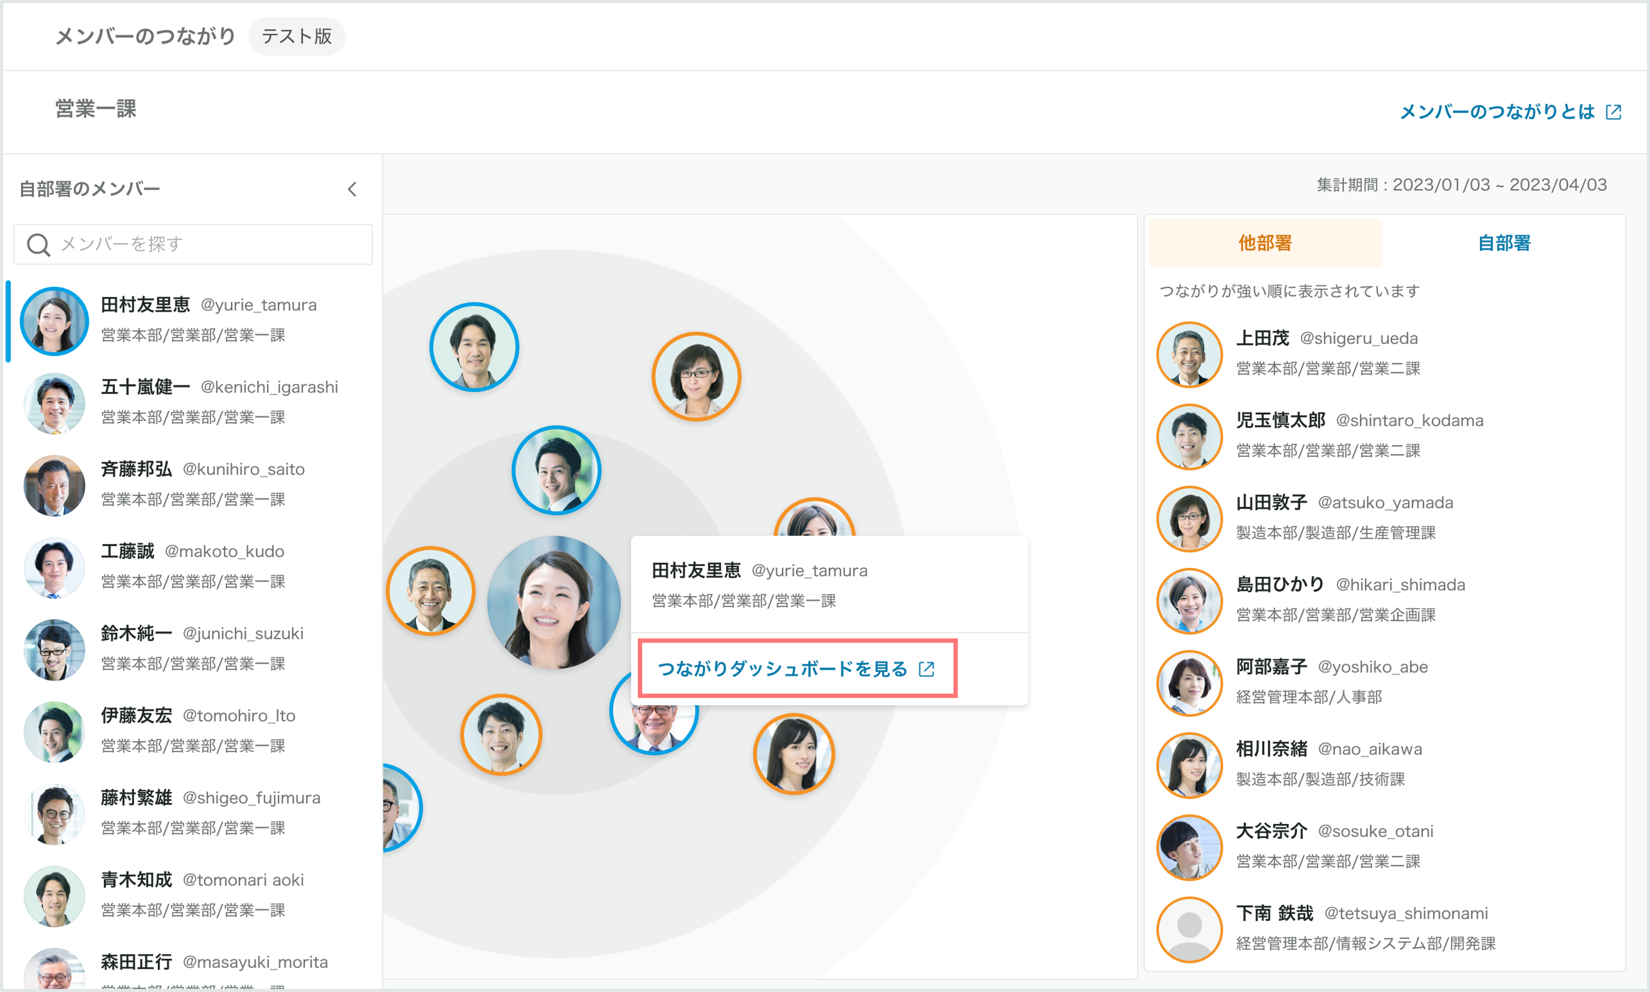
Task: Select 山田敦子 in other-department list
Action: (x=1384, y=518)
